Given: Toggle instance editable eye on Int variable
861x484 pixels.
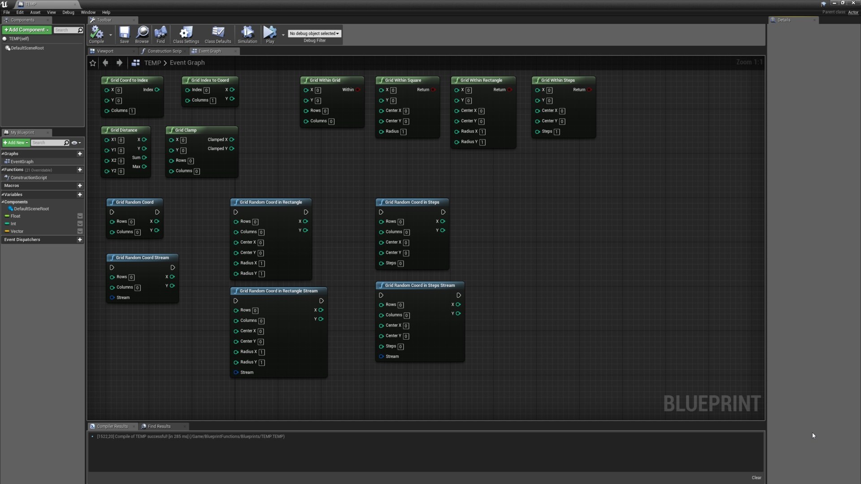Looking at the screenshot, I should pos(80,224).
